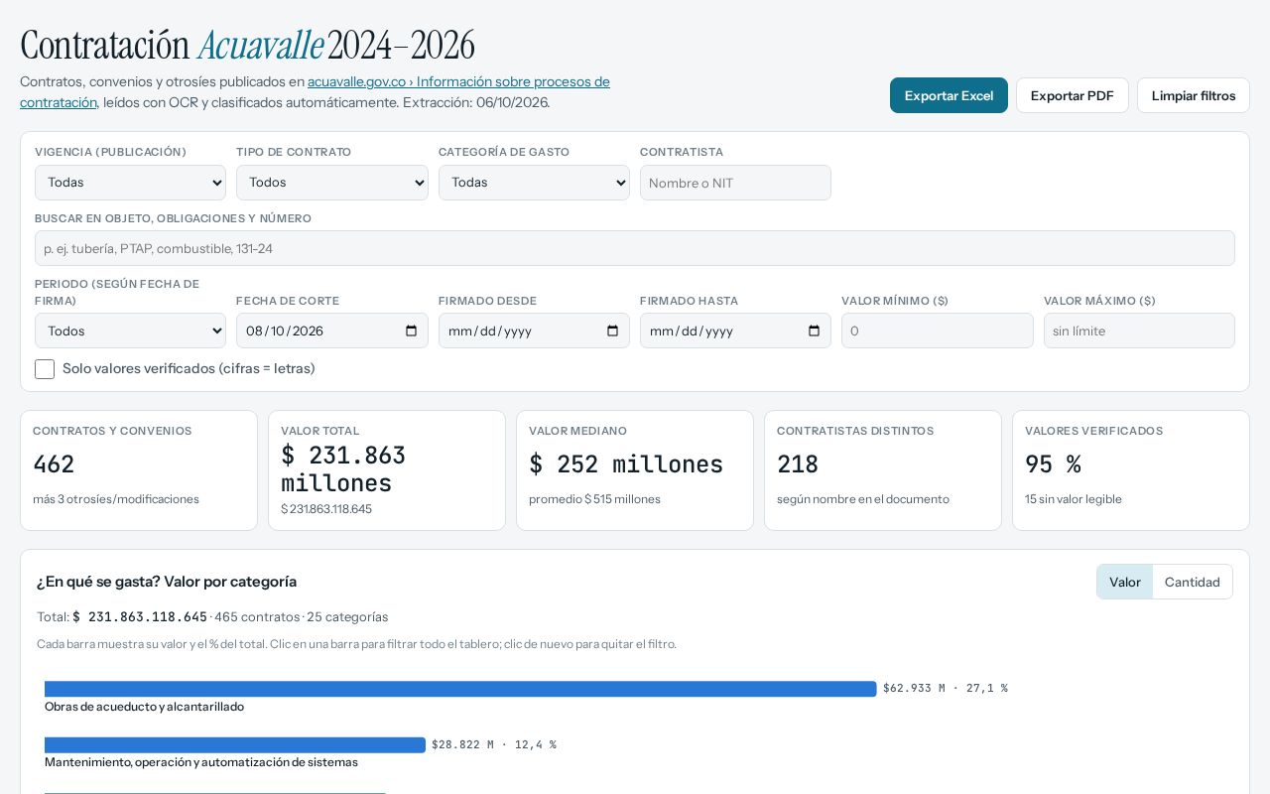Click $28.822 M · 12,4 % bar value

494,745
